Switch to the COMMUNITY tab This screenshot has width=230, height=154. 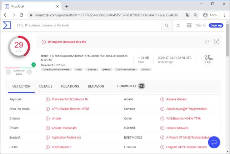tap(131, 86)
